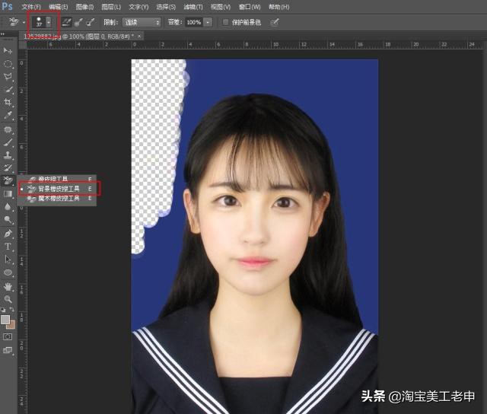
Task: Select the Move tool
Action: [8, 50]
